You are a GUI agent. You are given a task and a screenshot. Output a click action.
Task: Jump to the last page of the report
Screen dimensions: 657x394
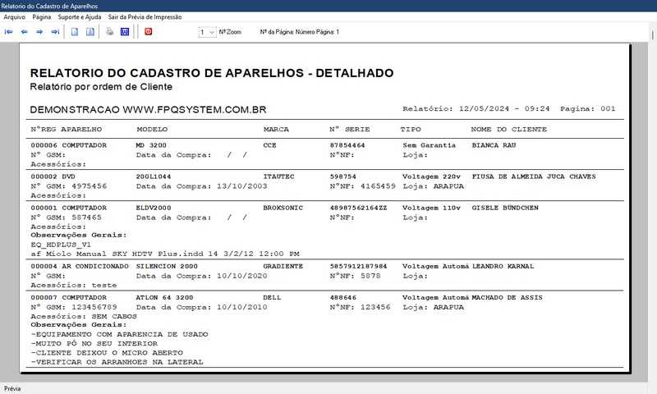pyautogui.click(x=56, y=32)
